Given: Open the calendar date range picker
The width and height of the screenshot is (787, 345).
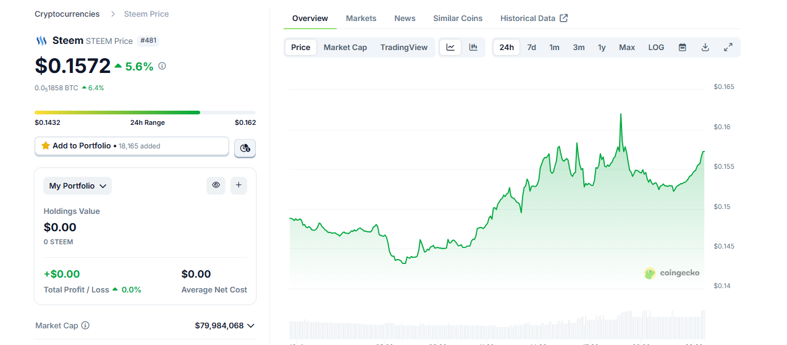Looking at the screenshot, I should tap(683, 47).
